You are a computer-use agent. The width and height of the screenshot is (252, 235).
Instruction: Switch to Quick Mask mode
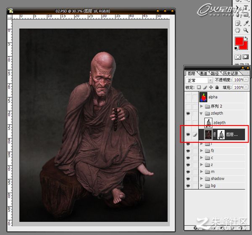tap(245, 57)
